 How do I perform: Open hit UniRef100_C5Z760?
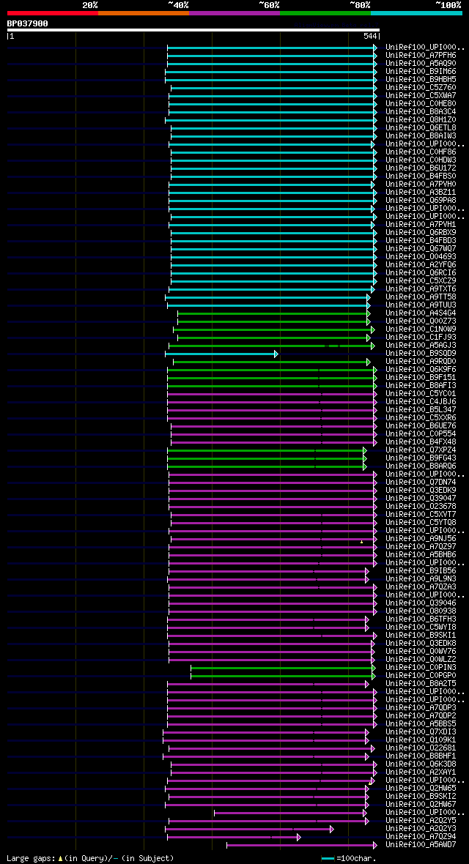click(421, 88)
